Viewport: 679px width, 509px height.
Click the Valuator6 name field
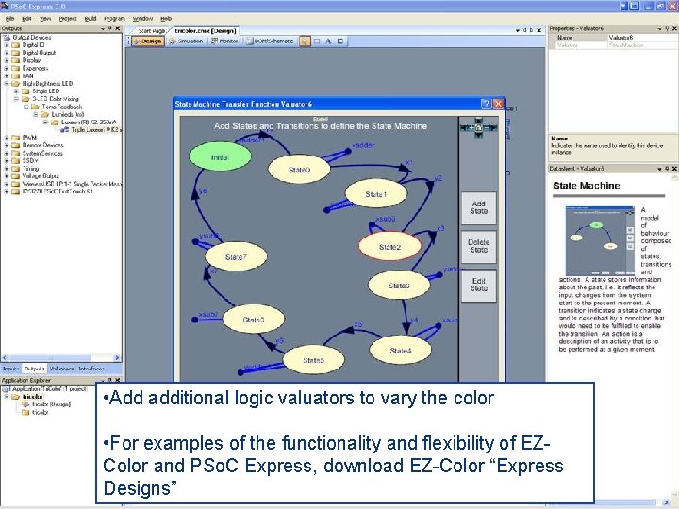[642, 38]
